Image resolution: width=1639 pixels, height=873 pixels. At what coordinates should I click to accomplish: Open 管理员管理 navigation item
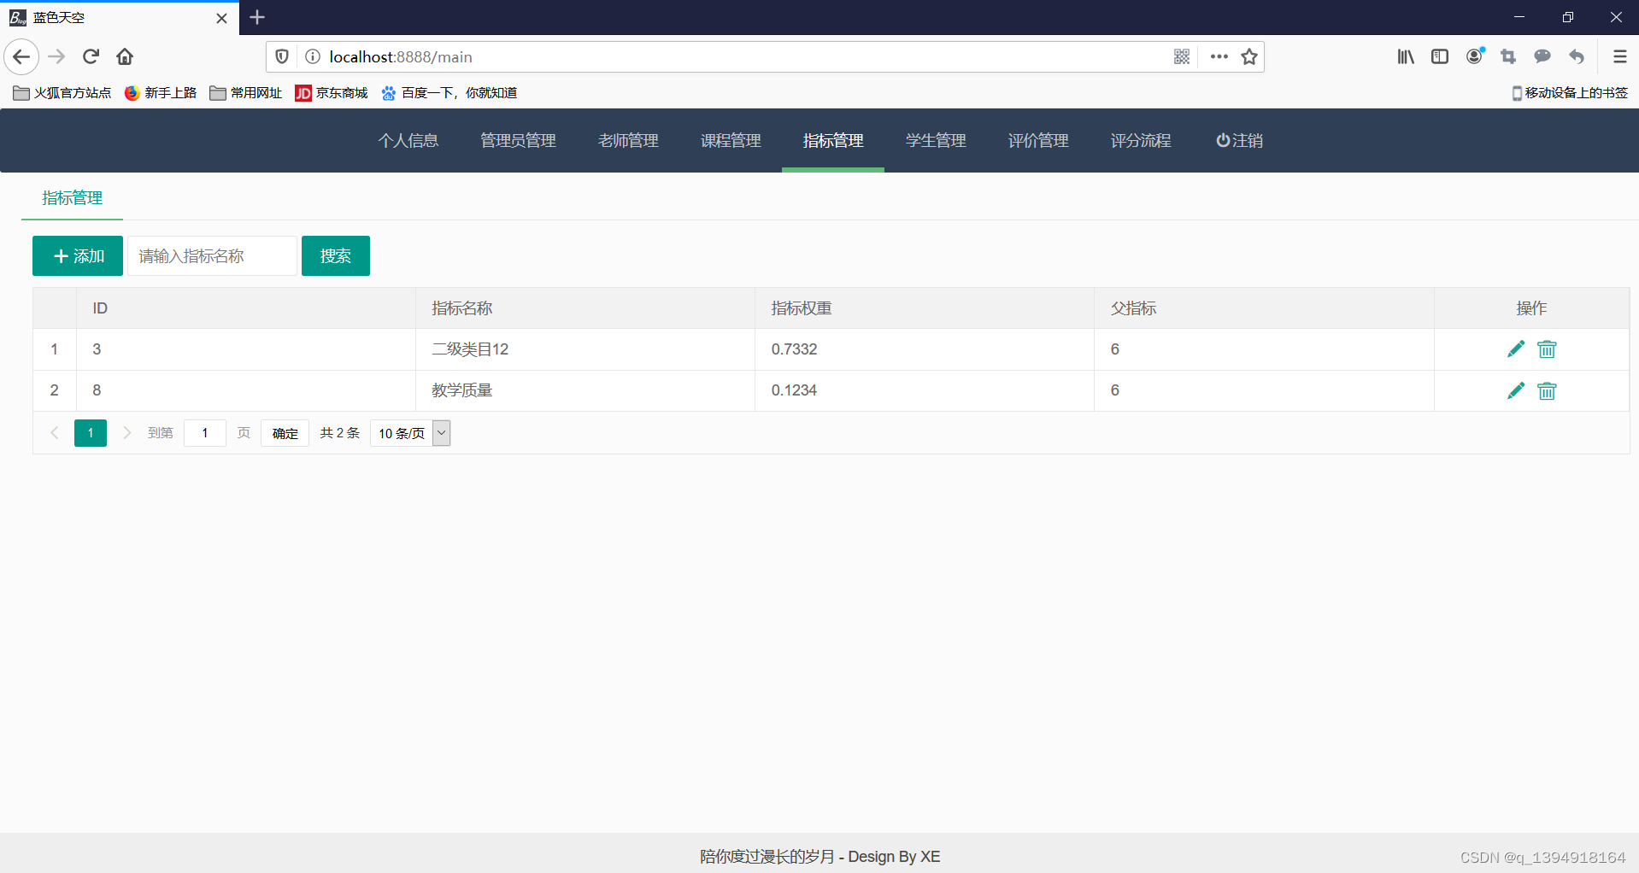518,141
